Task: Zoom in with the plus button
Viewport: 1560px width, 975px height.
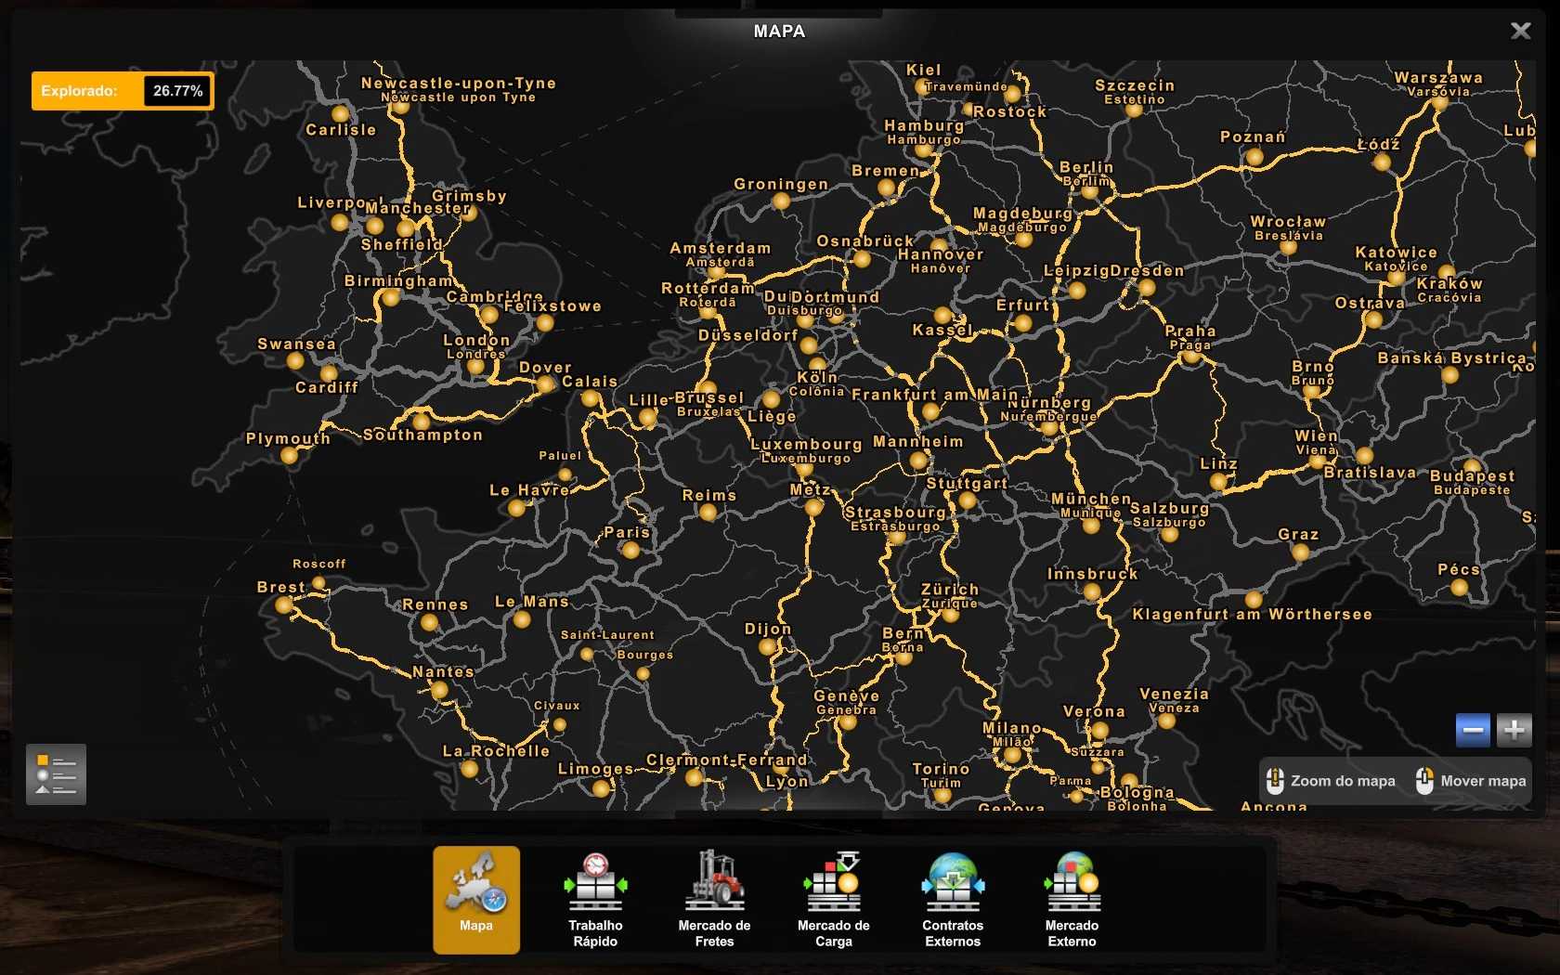Action: [1514, 730]
